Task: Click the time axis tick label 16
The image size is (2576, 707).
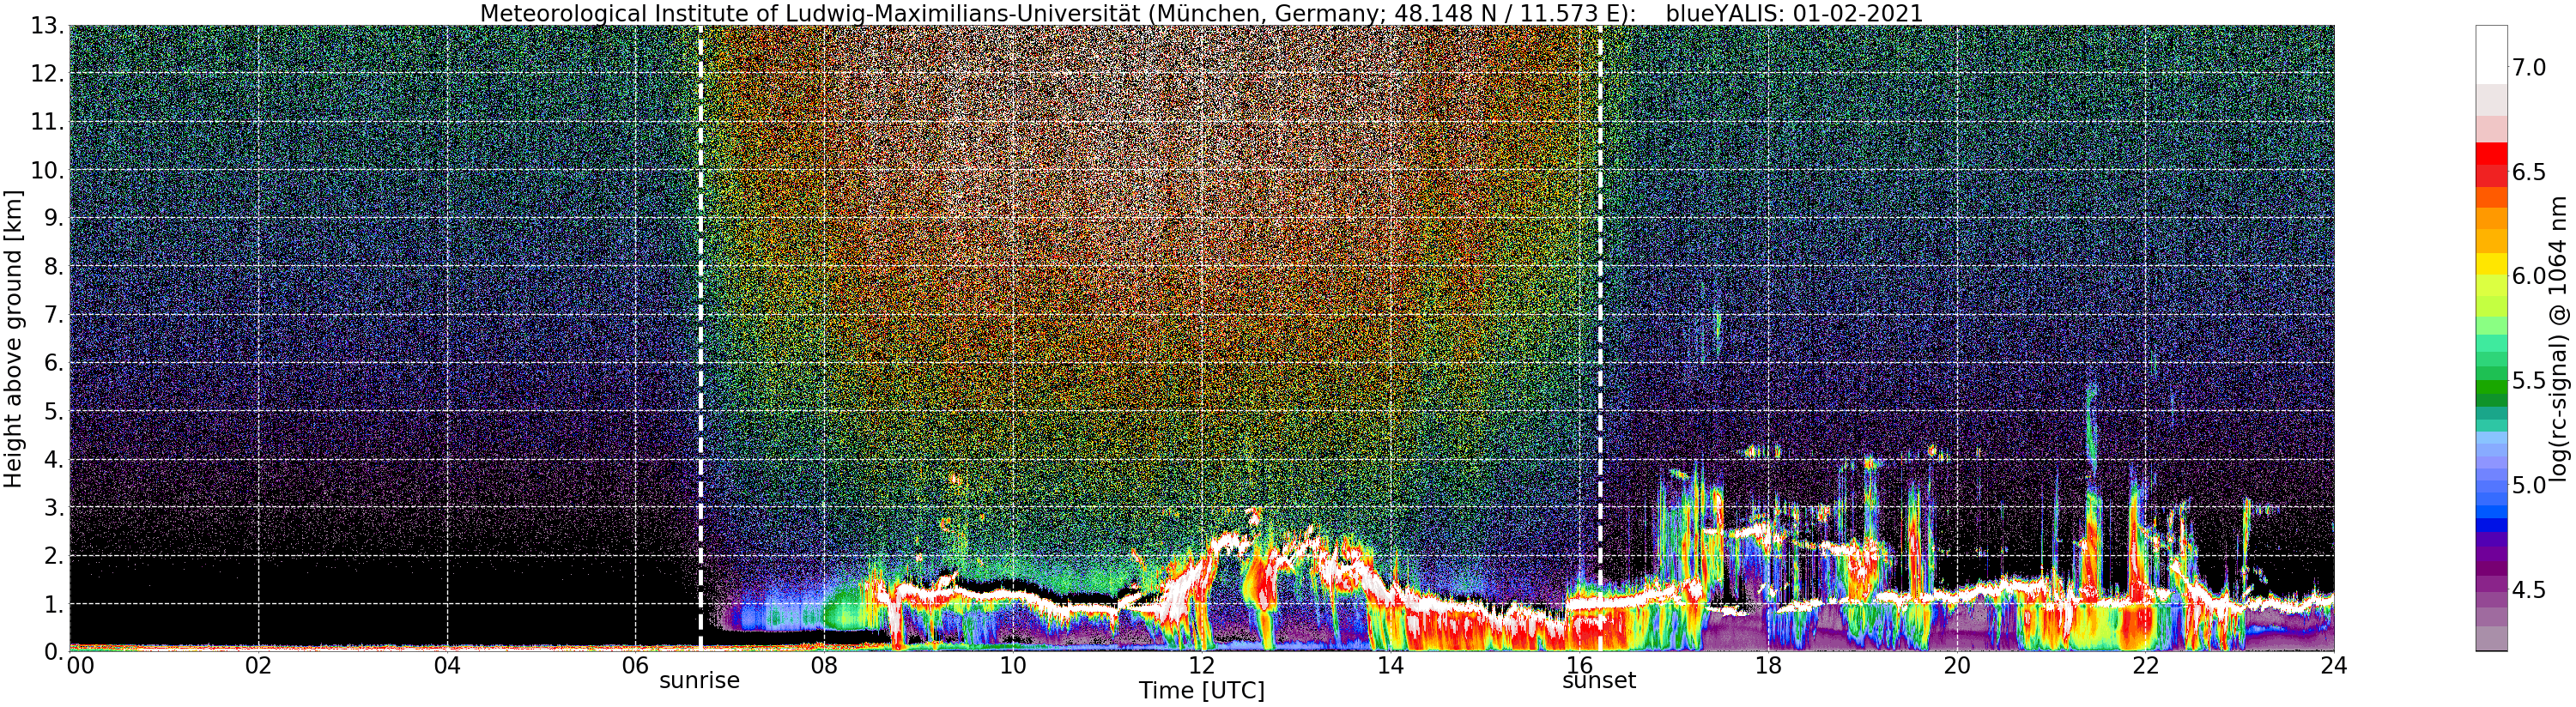Action: 1579,665
